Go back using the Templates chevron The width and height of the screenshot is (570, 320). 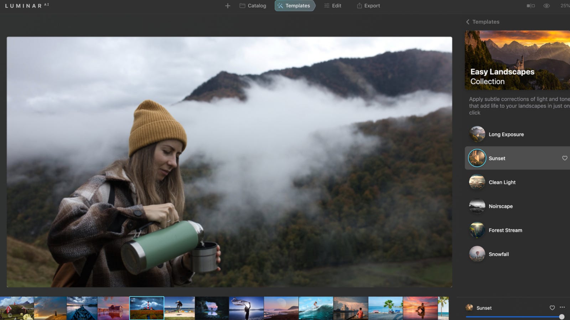coord(468,22)
